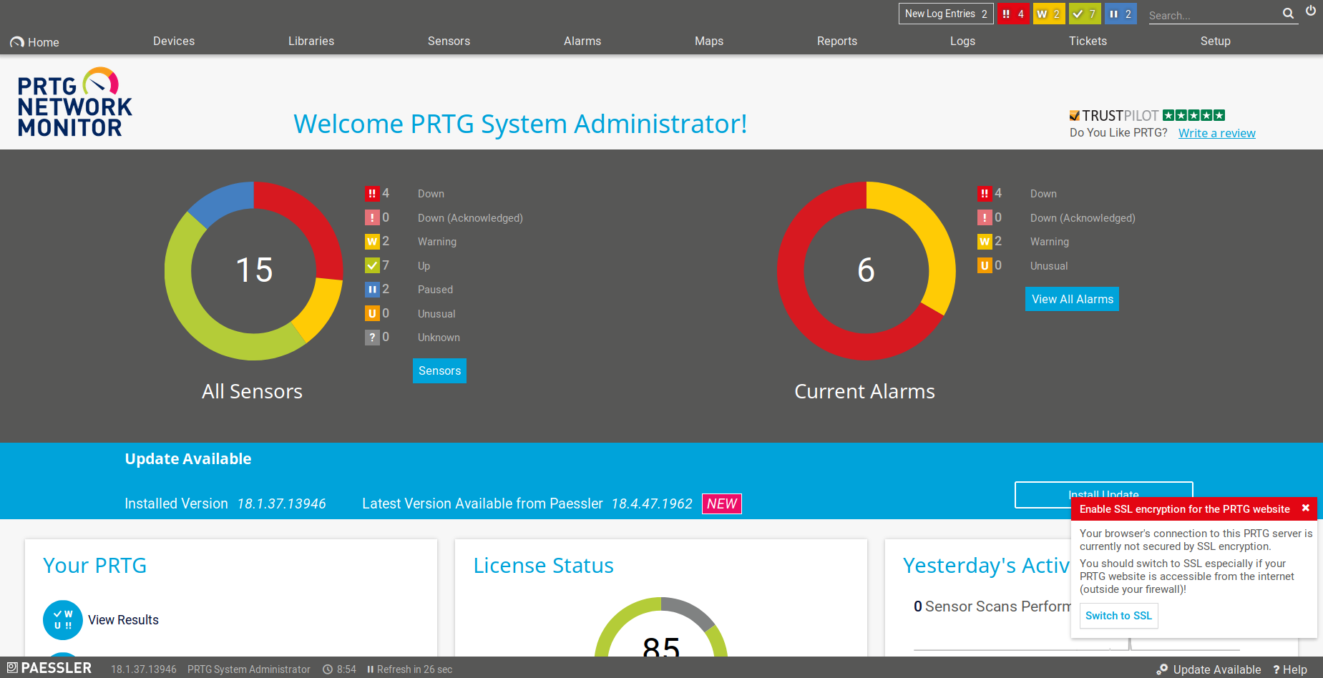Open the Reports menu

pos(837,41)
